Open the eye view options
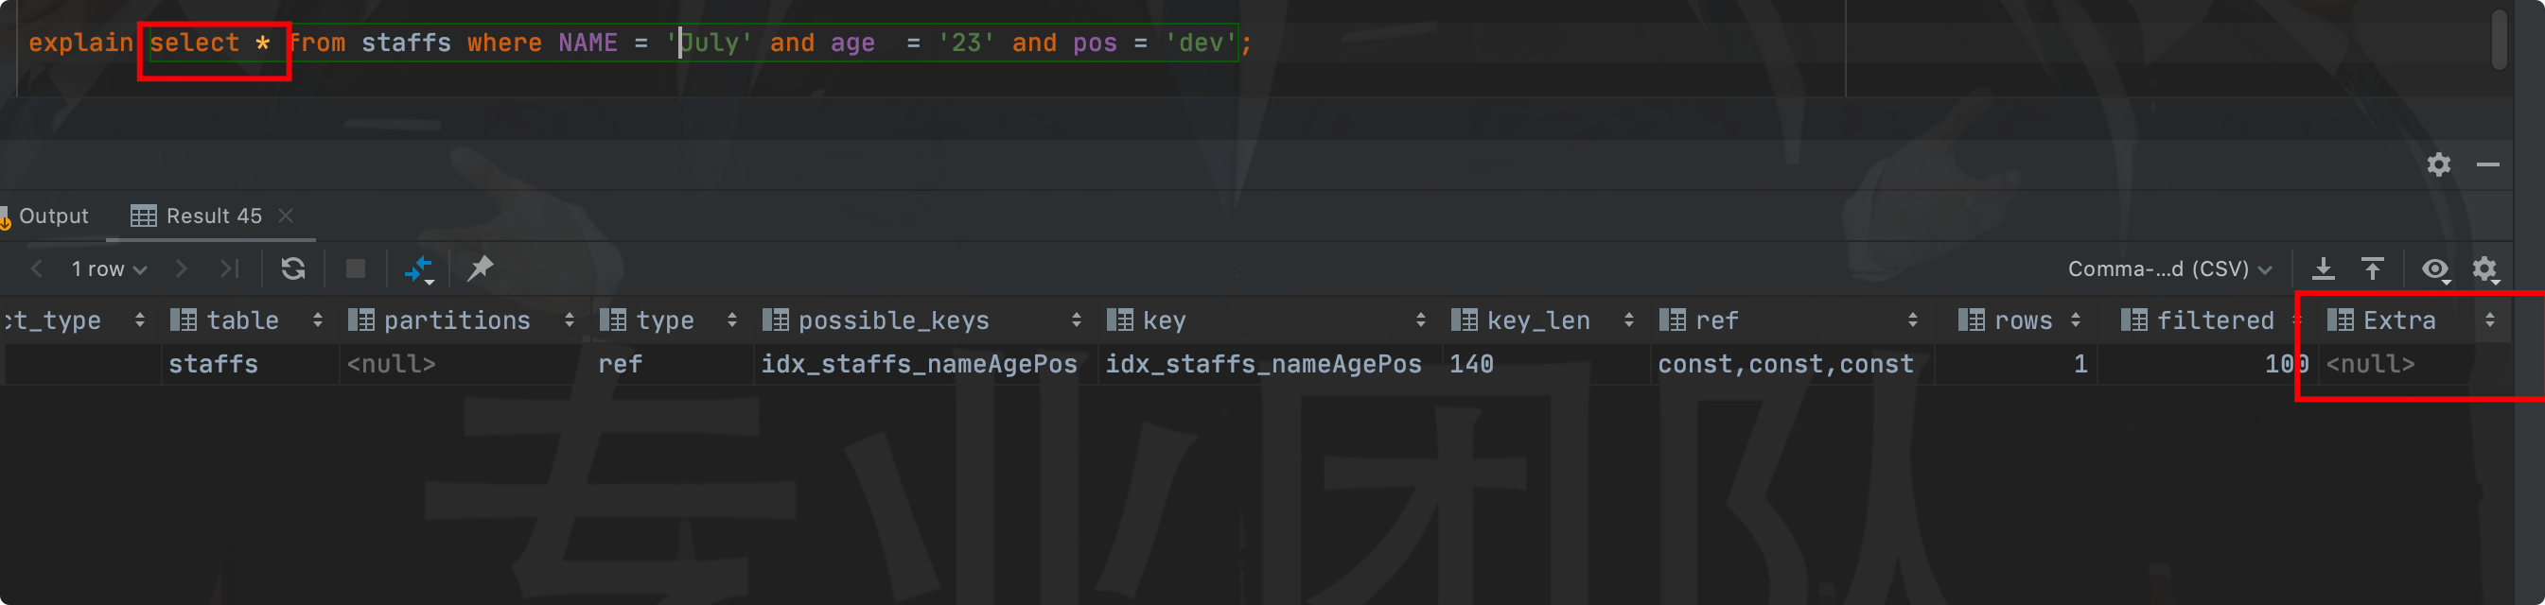 pos(2434,268)
